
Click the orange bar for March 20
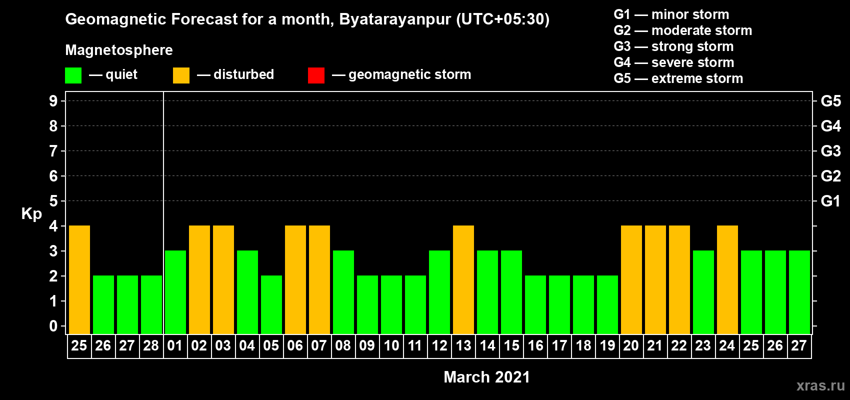[631, 280]
